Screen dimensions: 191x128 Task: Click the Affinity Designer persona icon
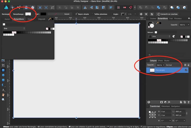[x=6, y=7]
